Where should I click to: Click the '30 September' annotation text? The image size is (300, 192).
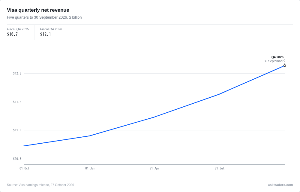coord(273,61)
